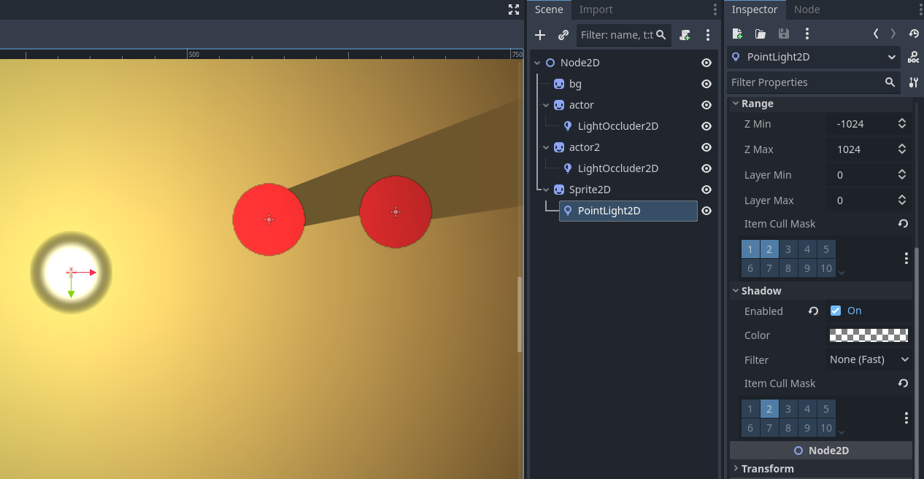This screenshot has width=924, height=479.
Task: Navigate back using the Inspector history arrow
Action: tap(875, 34)
